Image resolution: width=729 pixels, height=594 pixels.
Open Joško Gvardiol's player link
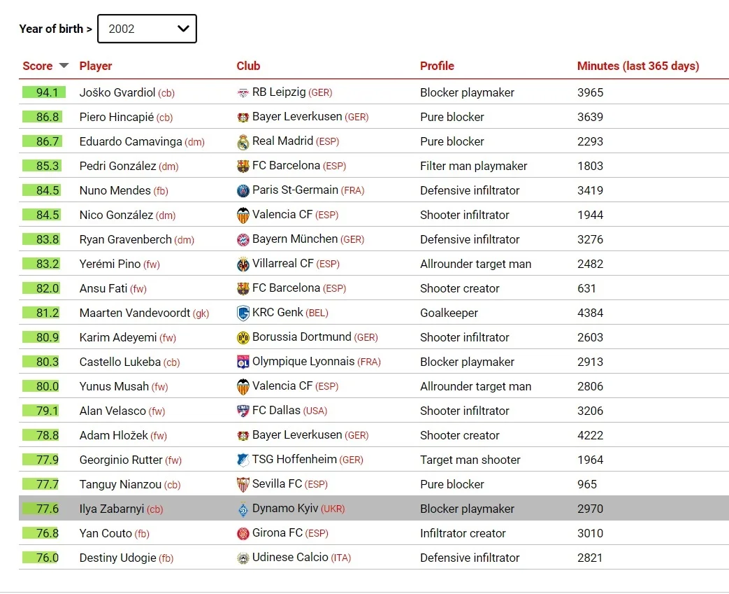click(x=117, y=92)
